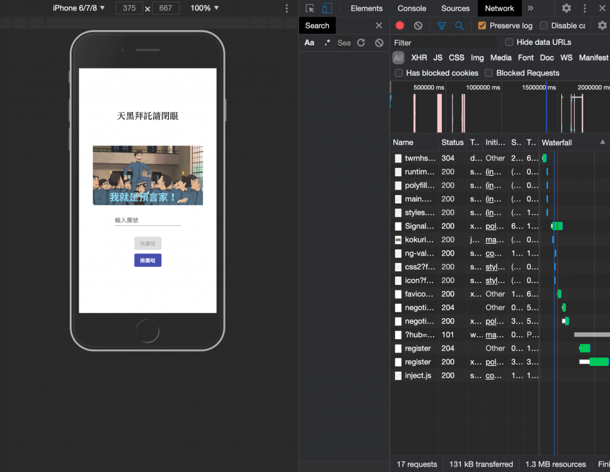Viewport: 610px width, 472px height.
Task: Clear the network log
Action: [x=418, y=26]
